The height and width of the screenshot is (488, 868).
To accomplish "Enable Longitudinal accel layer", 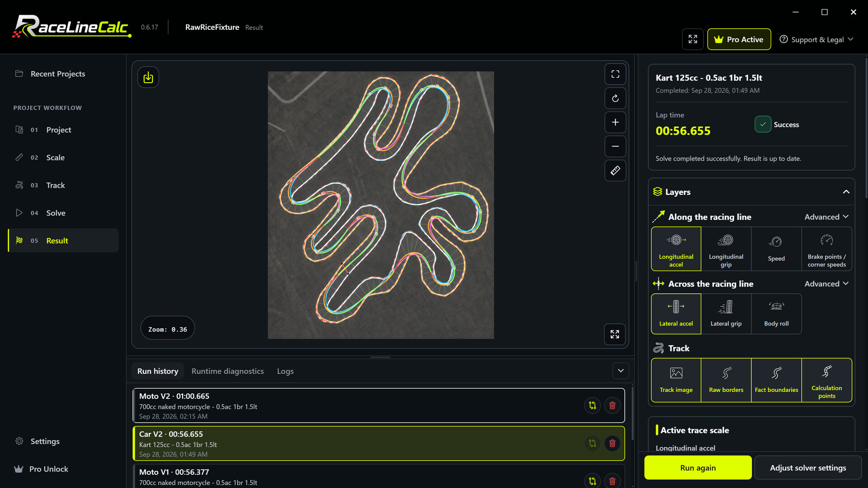I will [x=676, y=249].
